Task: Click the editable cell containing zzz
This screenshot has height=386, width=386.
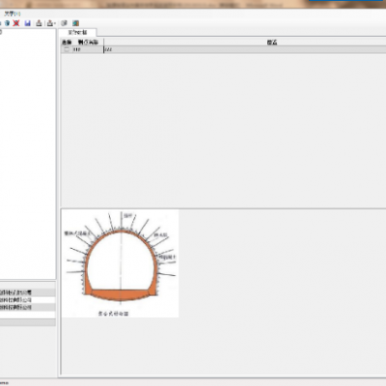Action: pyautogui.click(x=244, y=49)
